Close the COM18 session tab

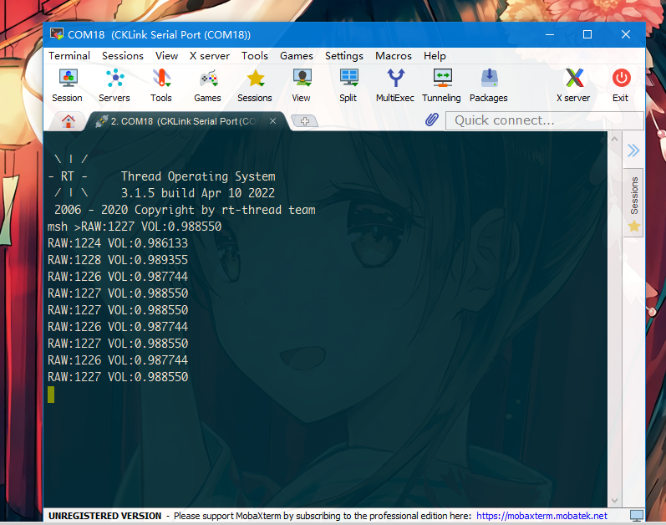[x=272, y=121]
